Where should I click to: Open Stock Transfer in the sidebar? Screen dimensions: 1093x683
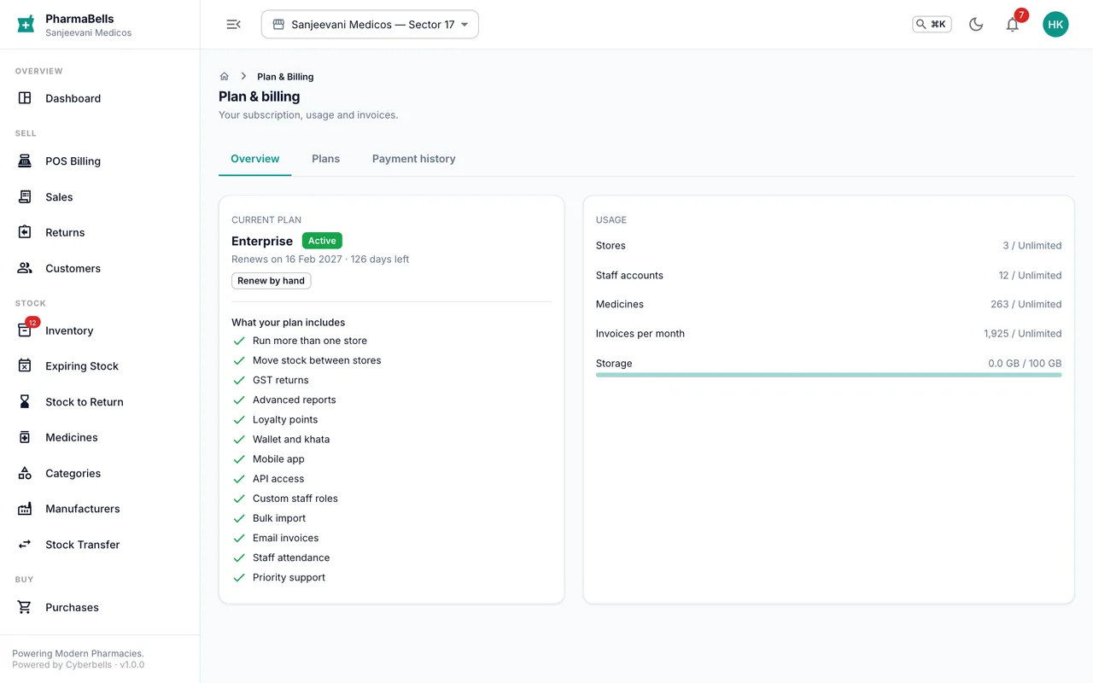[100, 545]
